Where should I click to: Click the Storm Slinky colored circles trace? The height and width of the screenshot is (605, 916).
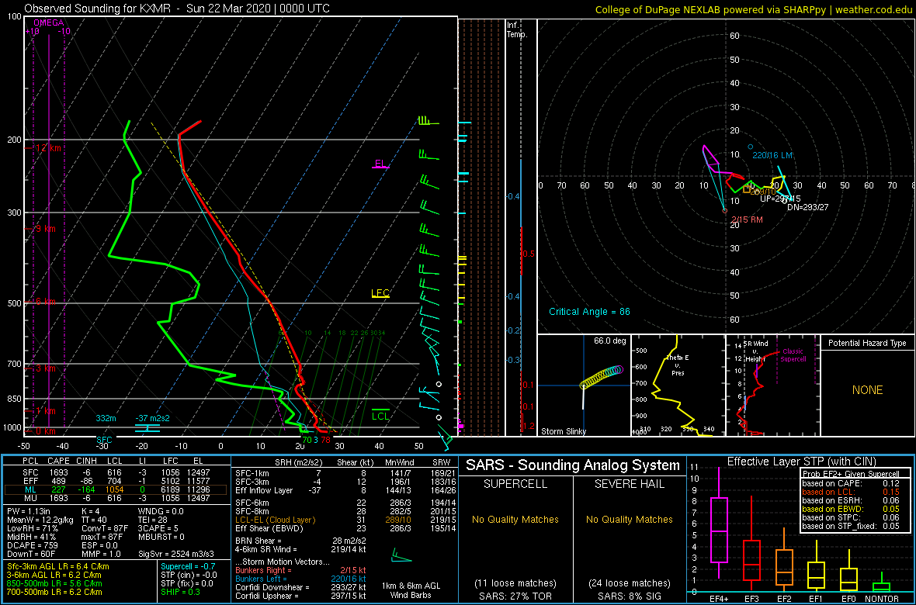click(x=602, y=376)
